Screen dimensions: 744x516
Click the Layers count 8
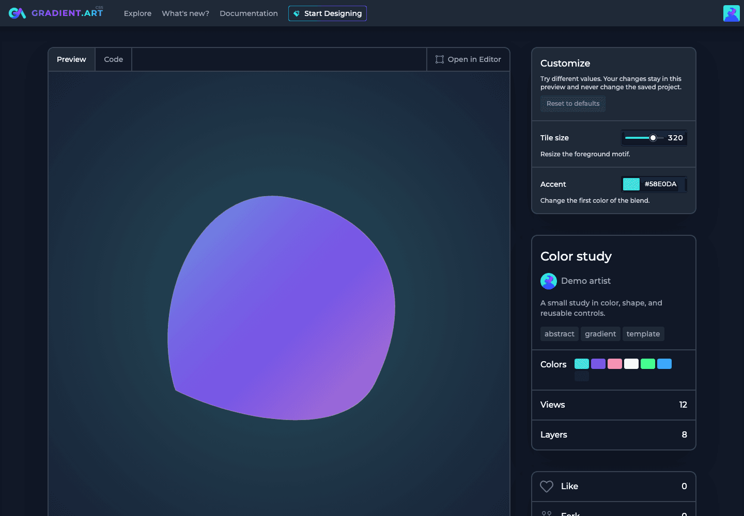(684, 434)
